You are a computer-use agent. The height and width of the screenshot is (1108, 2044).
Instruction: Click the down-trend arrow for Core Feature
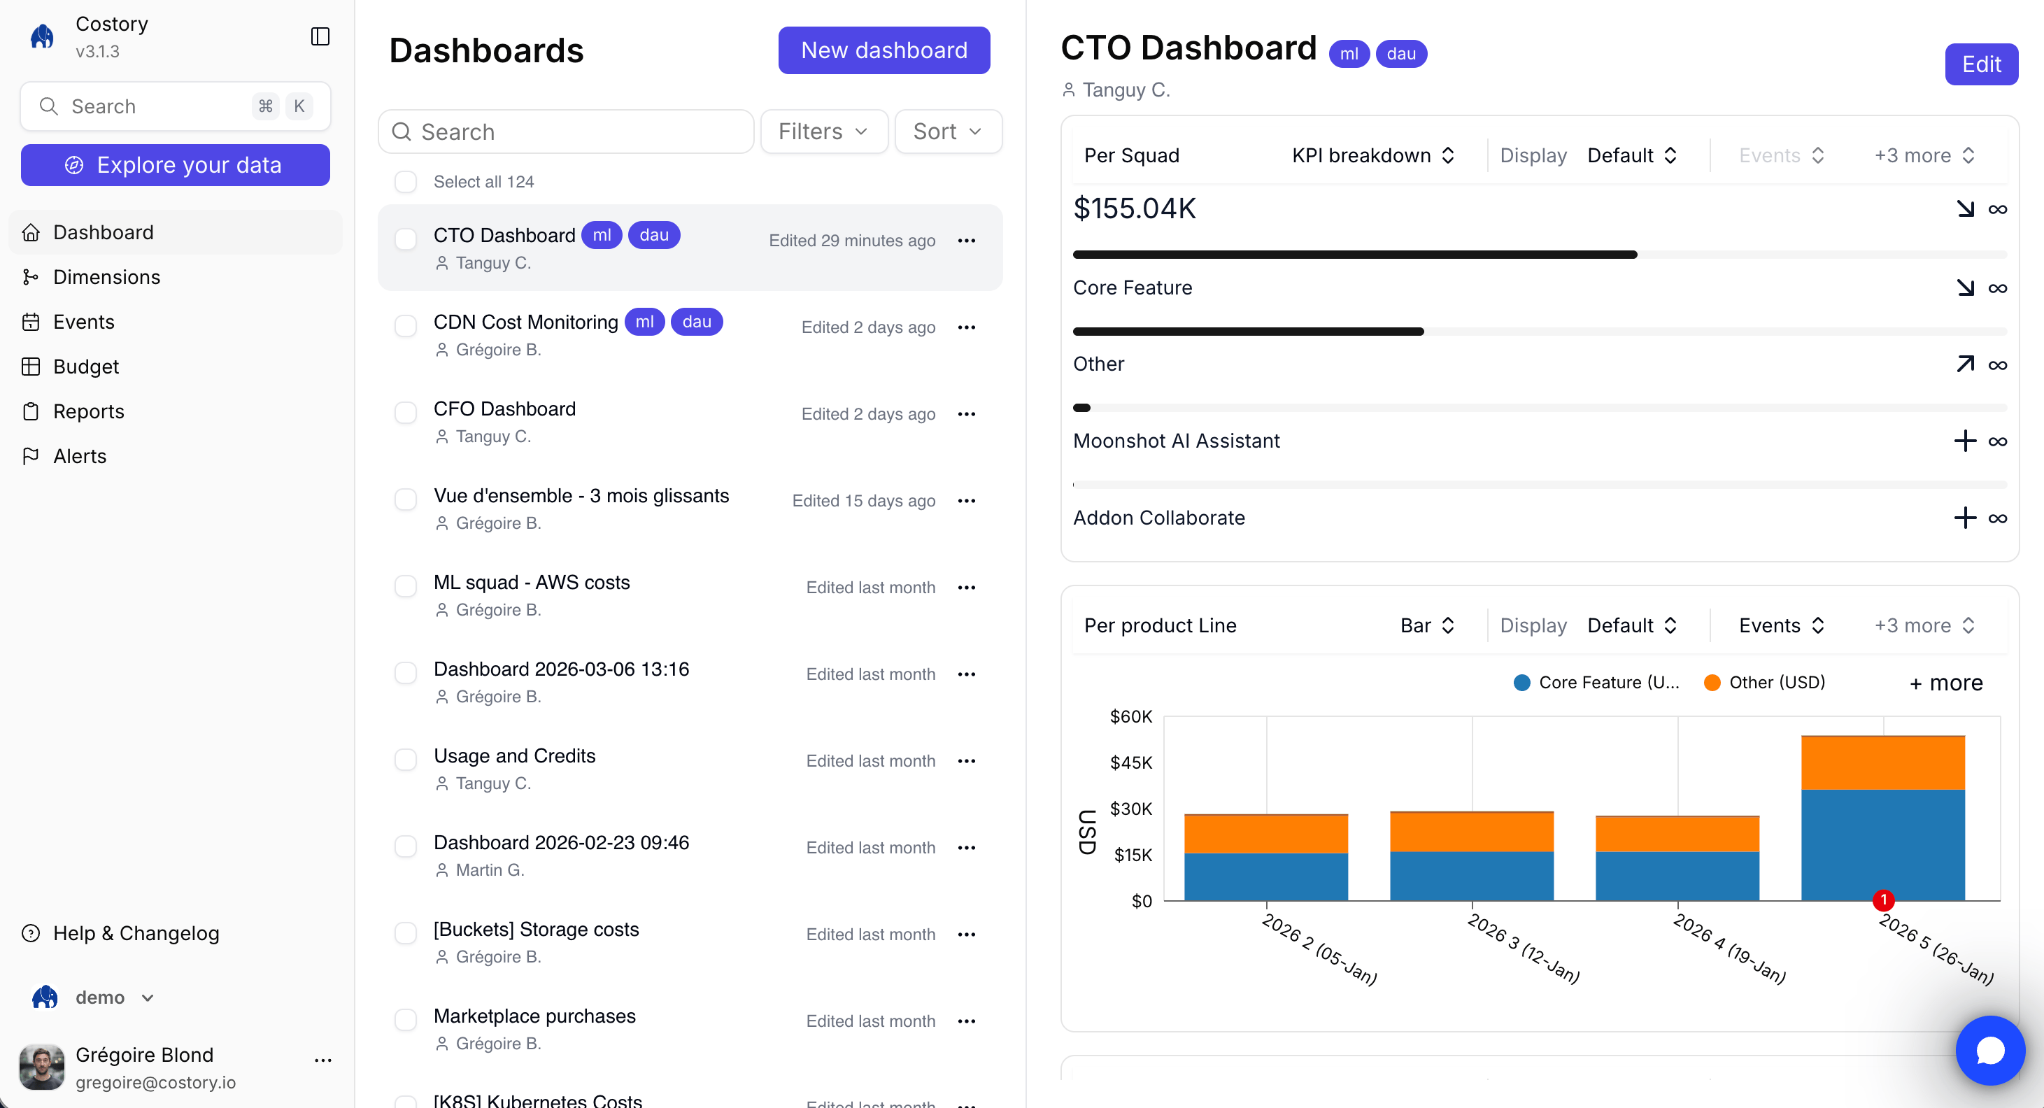(1966, 287)
